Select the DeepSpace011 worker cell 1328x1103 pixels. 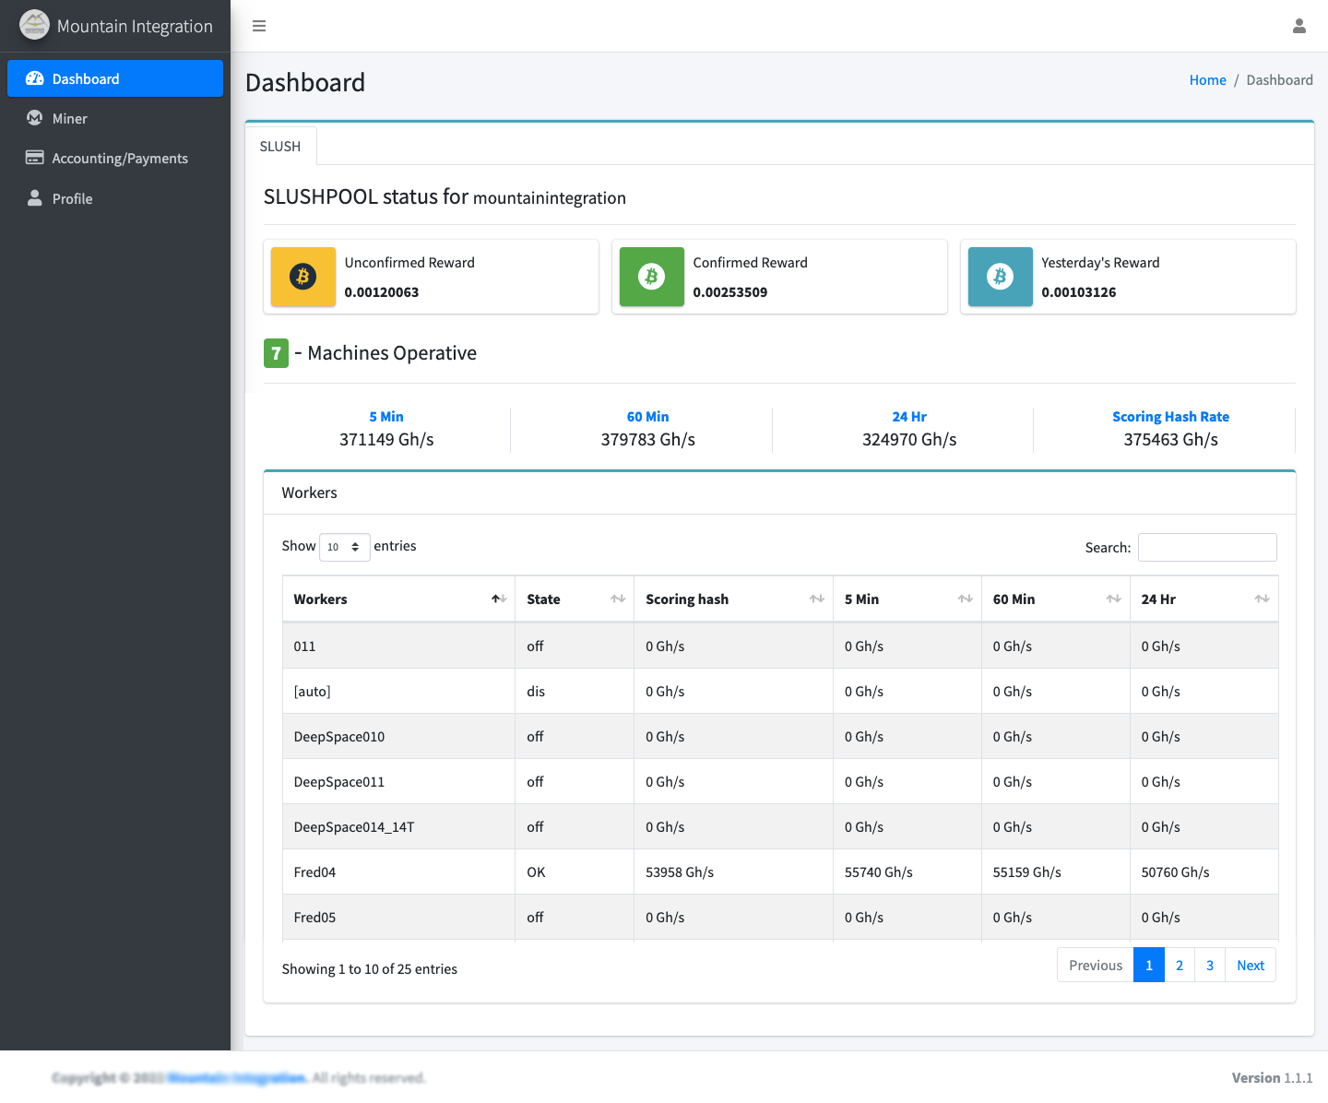pyautogui.click(x=398, y=782)
